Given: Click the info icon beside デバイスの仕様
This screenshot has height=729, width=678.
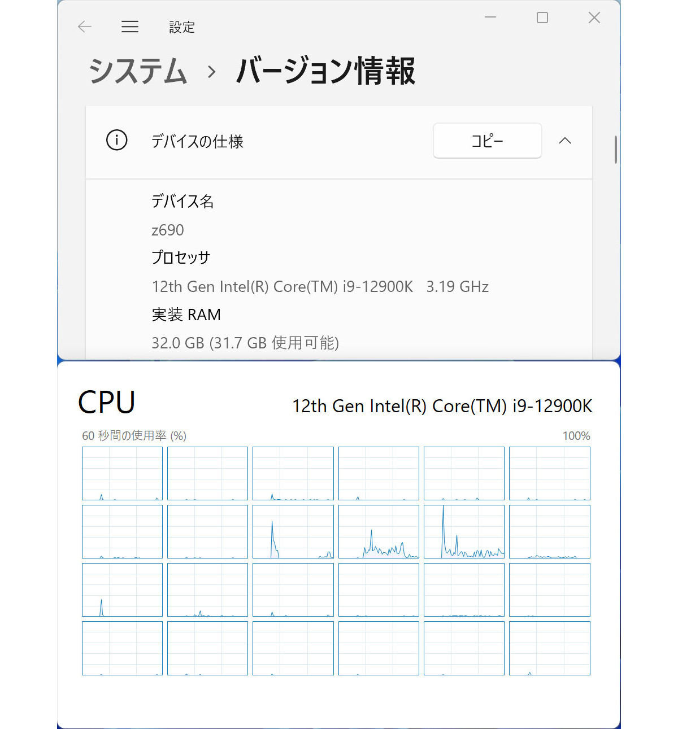Looking at the screenshot, I should coord(117,140).
